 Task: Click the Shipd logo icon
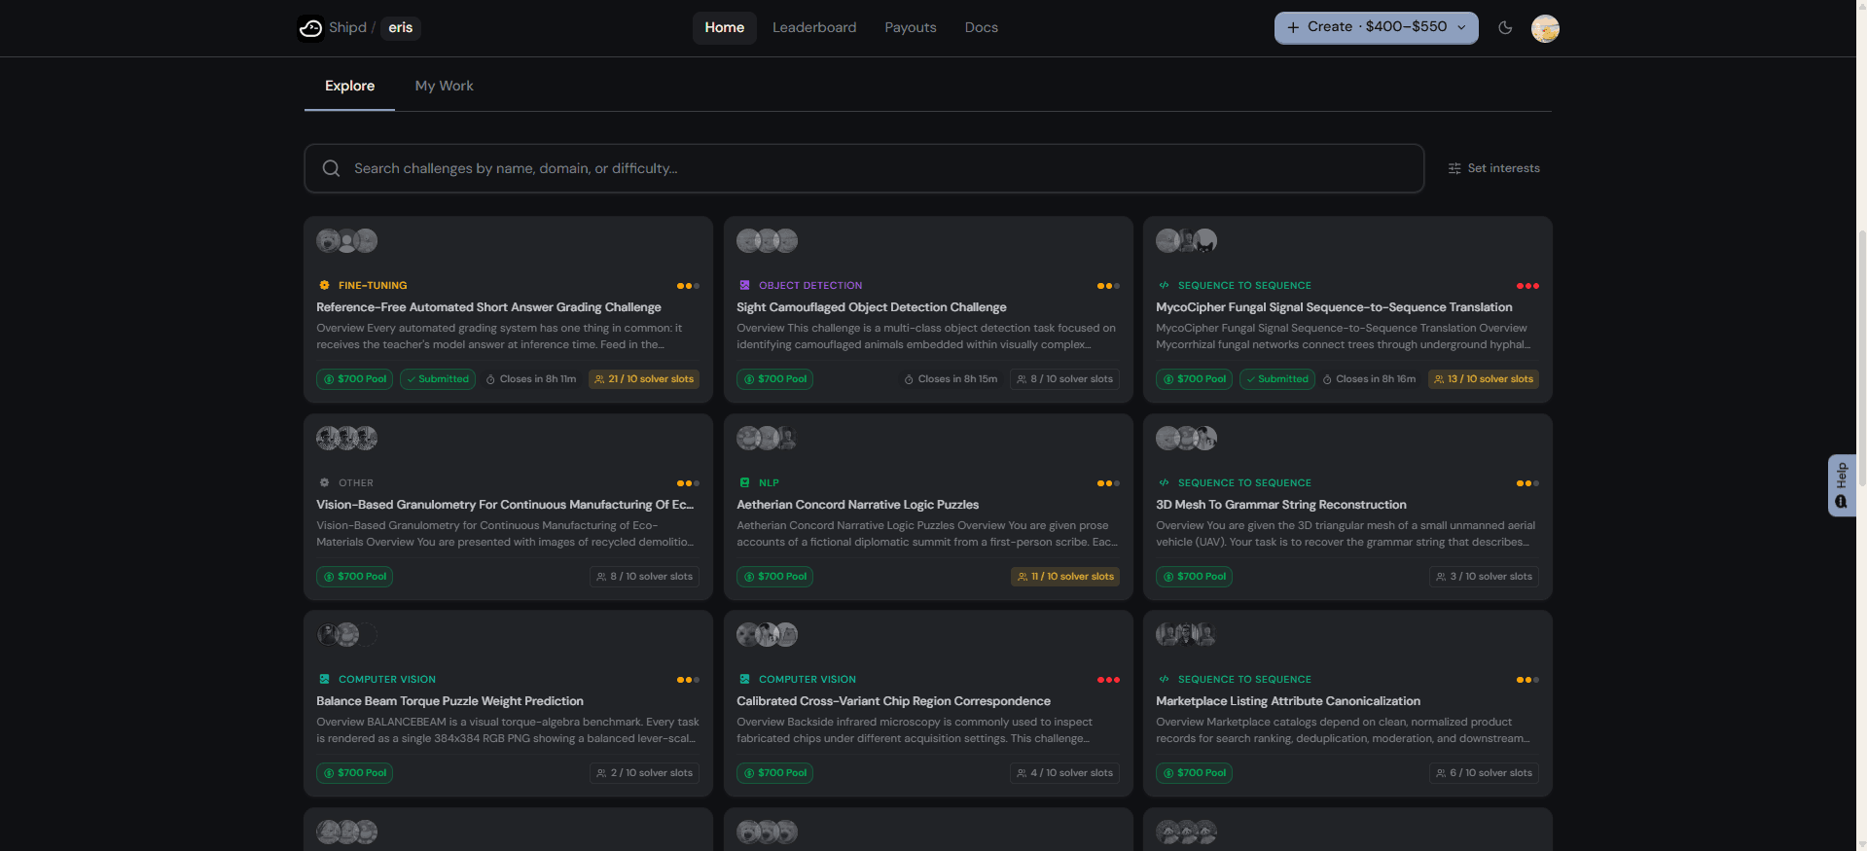310,28
